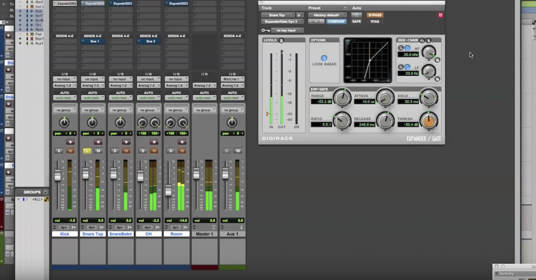536x280 pixels.
Task: Toggle the Look Ahead option
Action: (324, 59)
